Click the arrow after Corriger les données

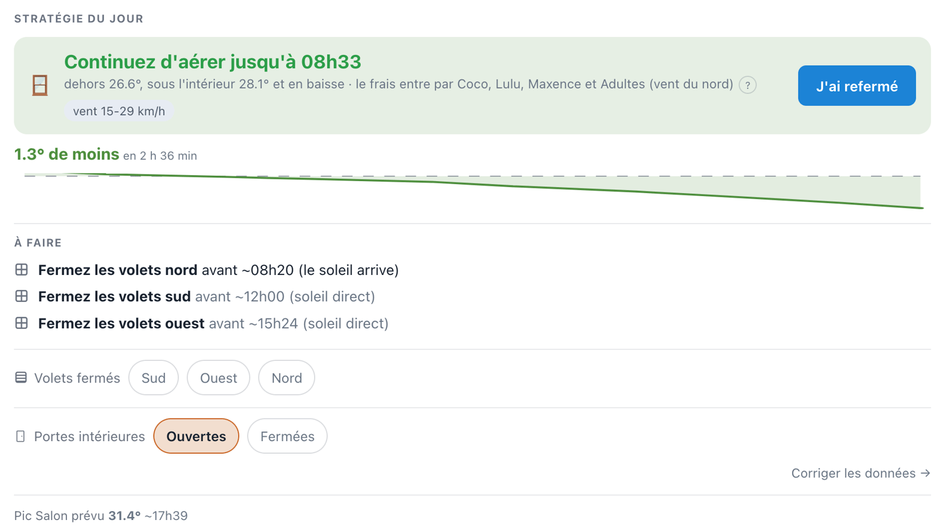coord(925,473)
